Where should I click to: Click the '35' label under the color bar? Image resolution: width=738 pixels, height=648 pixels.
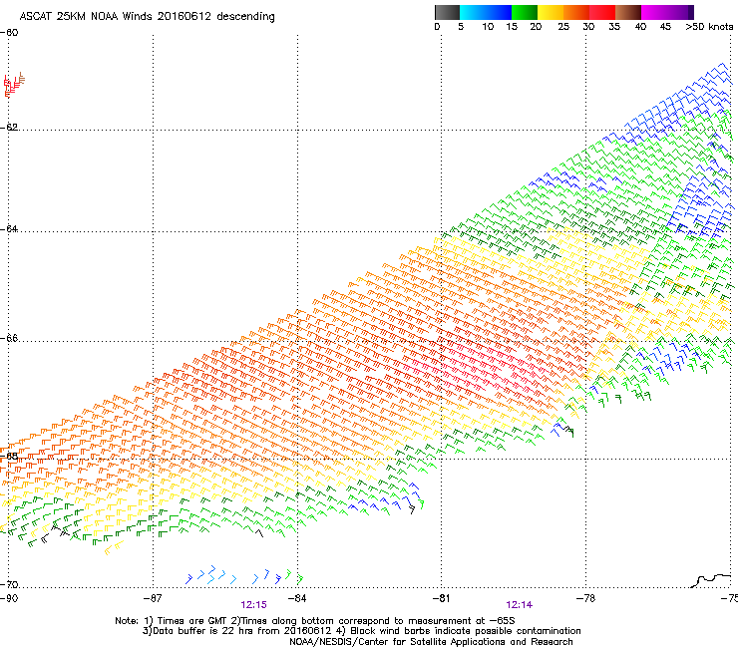click(614, 26)
